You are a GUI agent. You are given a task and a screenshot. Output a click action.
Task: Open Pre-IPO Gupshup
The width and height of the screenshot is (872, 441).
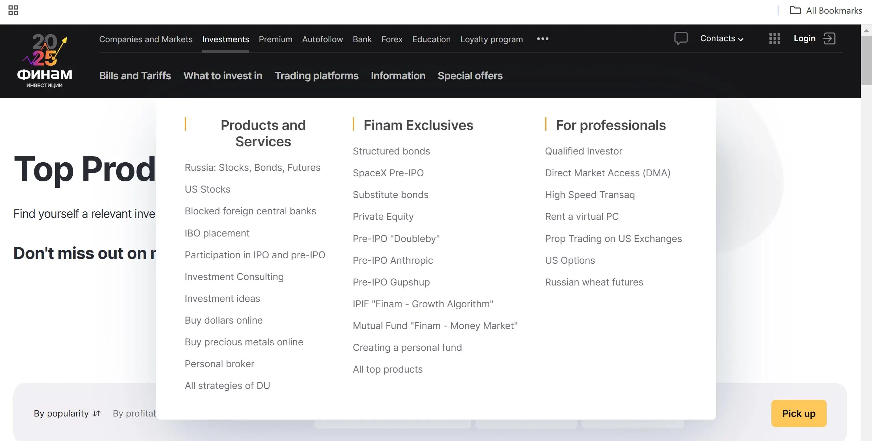(391, 282)
